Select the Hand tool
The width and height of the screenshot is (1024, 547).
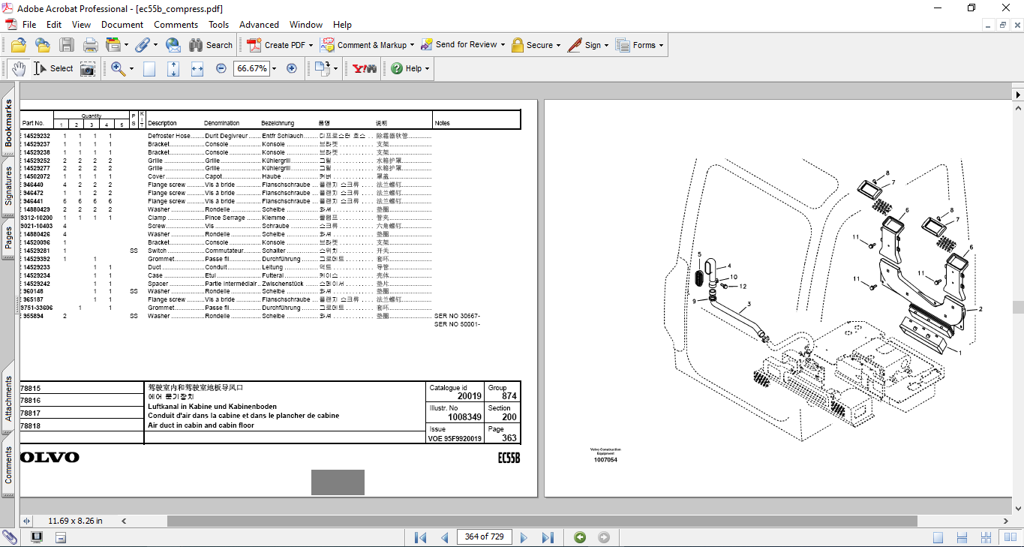[x=18, y=68]
